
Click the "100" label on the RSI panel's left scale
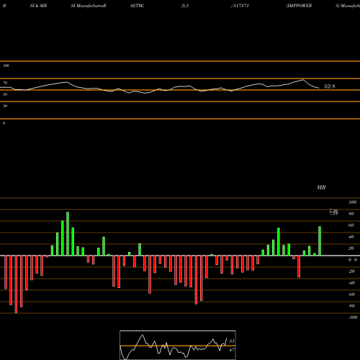click(x=6, y=66)
